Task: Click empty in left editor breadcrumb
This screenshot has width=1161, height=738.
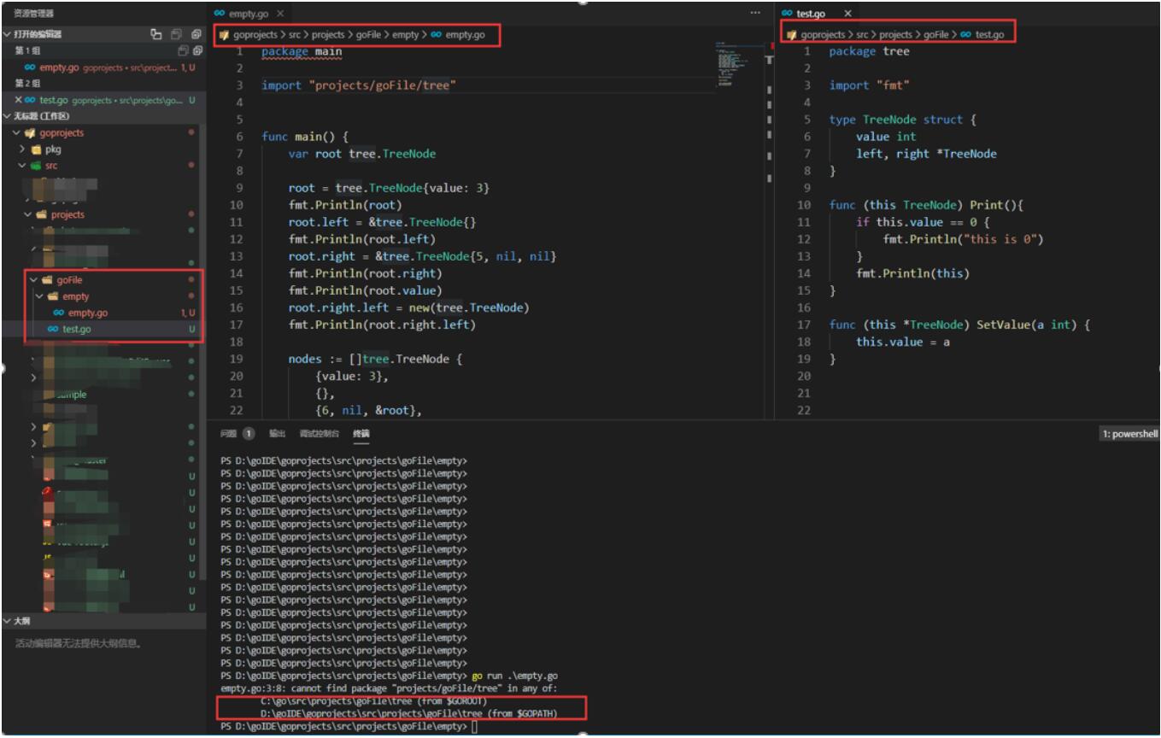Action: (405, 35)
